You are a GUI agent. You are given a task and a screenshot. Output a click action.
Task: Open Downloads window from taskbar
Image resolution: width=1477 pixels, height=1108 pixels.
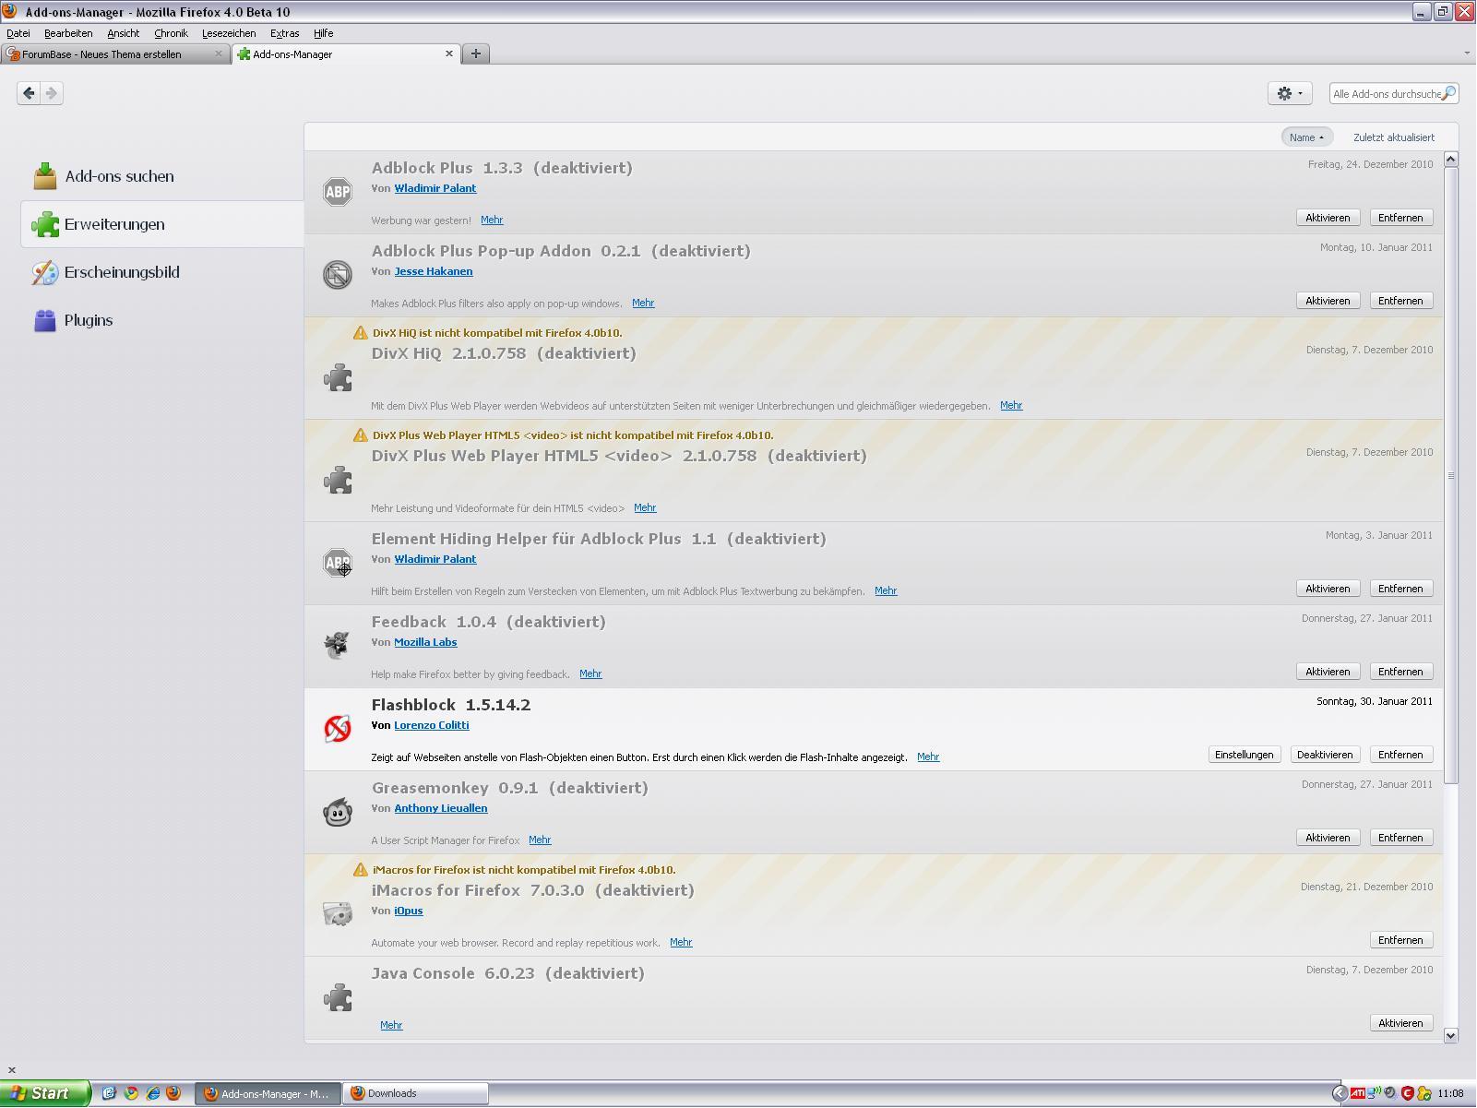tap(416, 1093)
